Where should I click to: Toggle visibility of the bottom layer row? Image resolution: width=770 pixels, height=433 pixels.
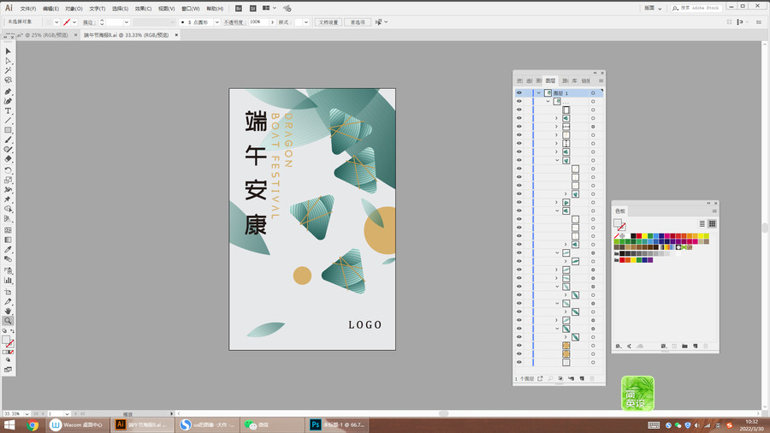tap(519, 362)
